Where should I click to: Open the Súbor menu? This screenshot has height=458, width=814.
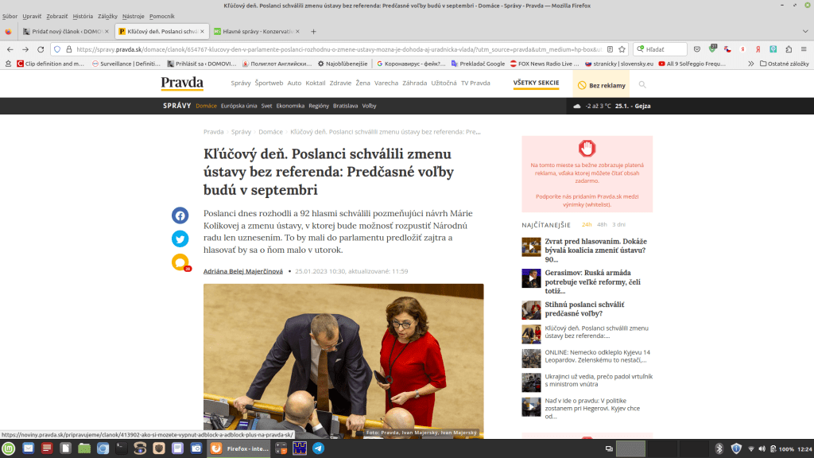[x=10, y=16]
